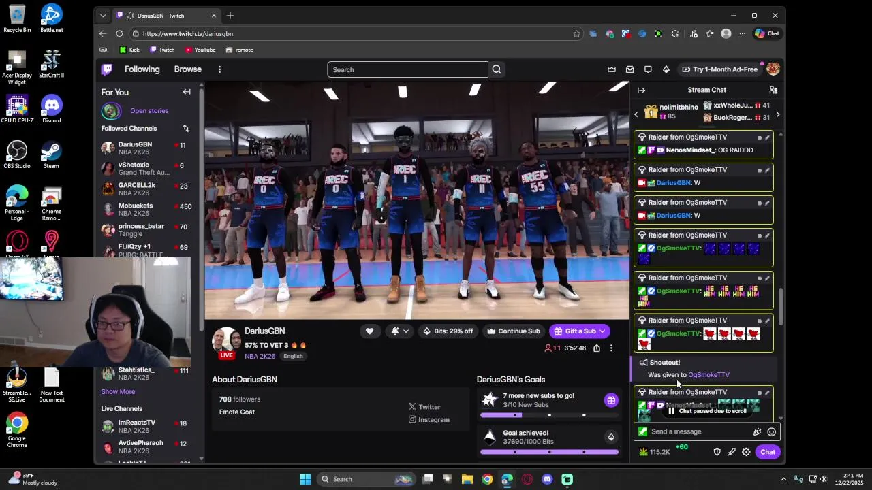The width and height of the screenshot is (872, 490).
Task: Collapse the stream chat panel
Action: point(641,90)
